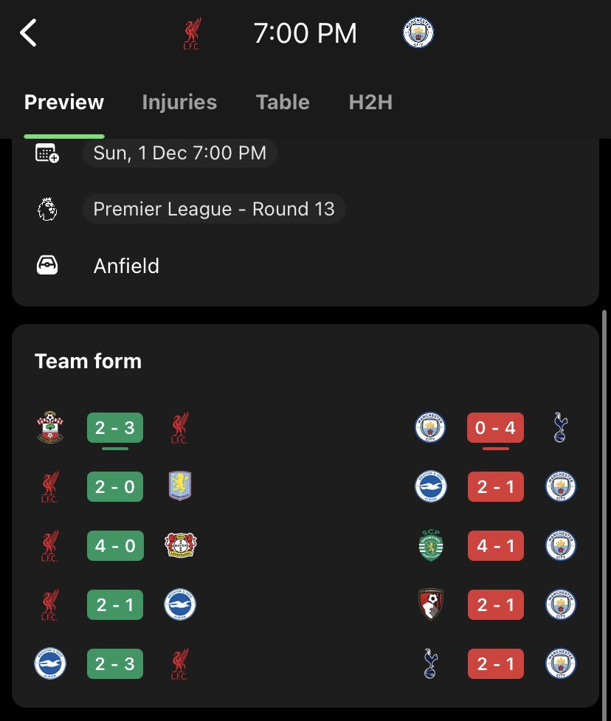611x721 pixels.
Task: Tap the Sporting CP crest
Action: 431,545
